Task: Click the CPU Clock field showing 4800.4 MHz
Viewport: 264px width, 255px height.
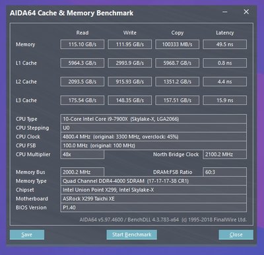Action: pyautogui.click(x=154, y=137)
